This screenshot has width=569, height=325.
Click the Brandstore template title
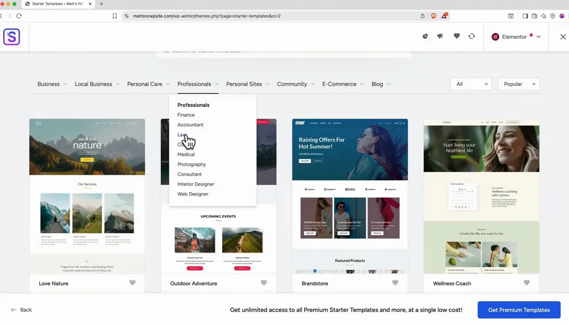pos(315,283)
